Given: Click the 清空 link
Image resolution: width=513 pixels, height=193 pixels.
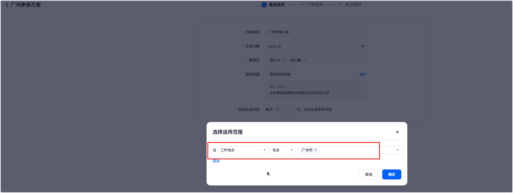Looking at the screenshot, I should click(363, 75).
